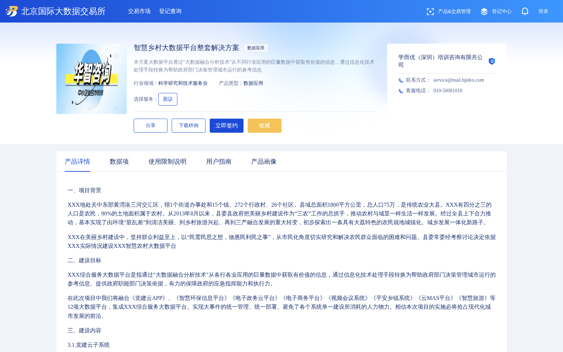
Task: Open 登记中心 menu label
Action: 502,12
